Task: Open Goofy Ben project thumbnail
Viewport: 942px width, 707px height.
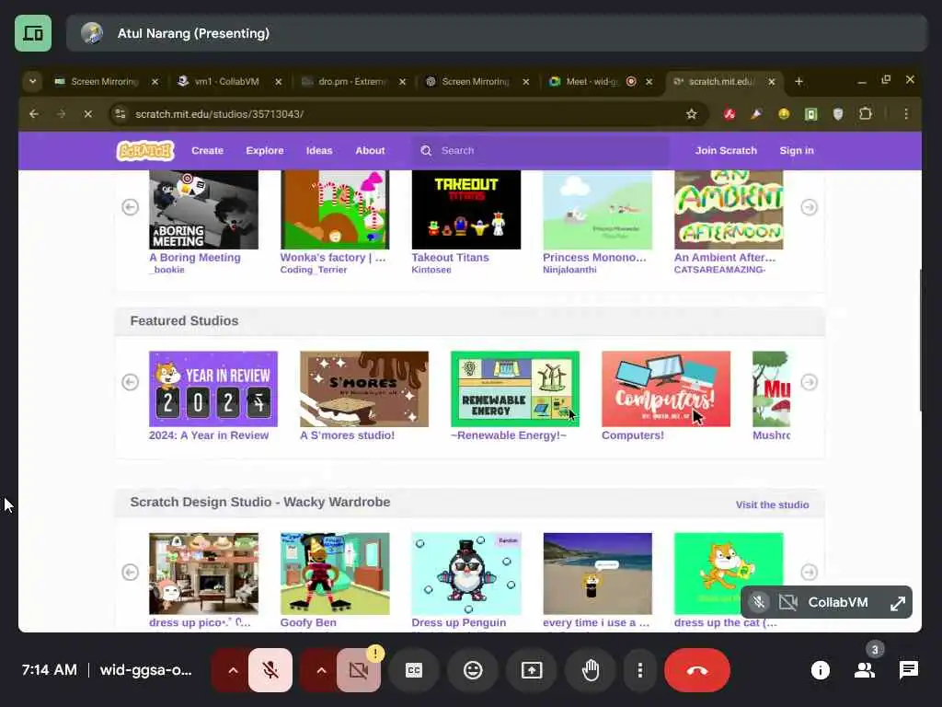Action: (x=335, y=574)
